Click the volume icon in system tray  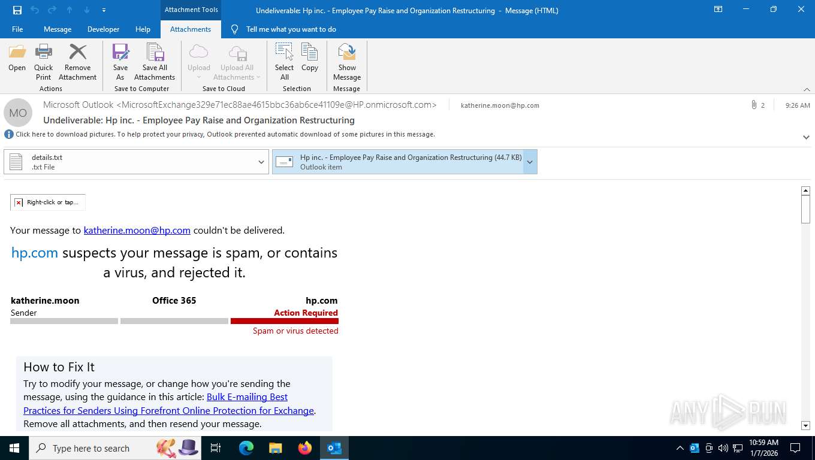coord(723,448)
